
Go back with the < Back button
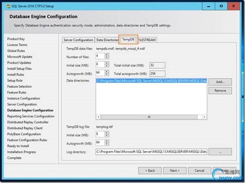150,171
